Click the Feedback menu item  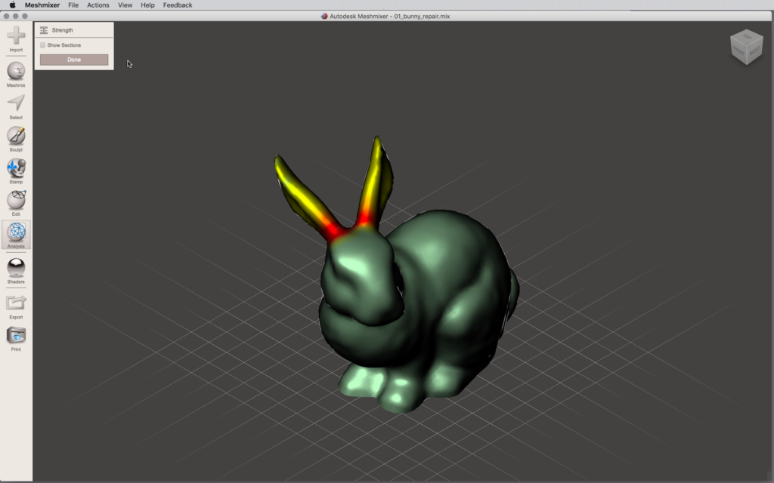(x=178, y=5)
